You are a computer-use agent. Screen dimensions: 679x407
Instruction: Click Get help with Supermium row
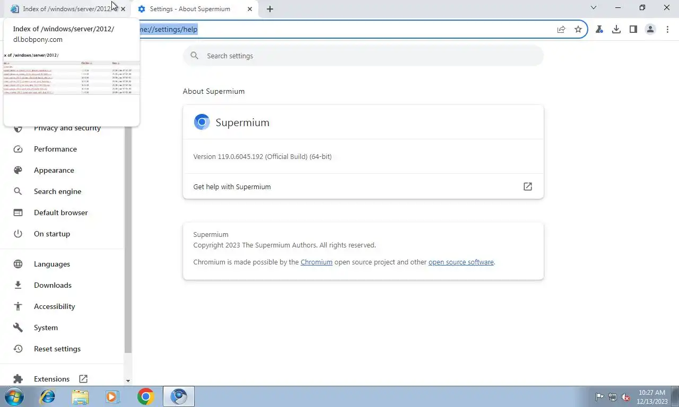(363, 187)
